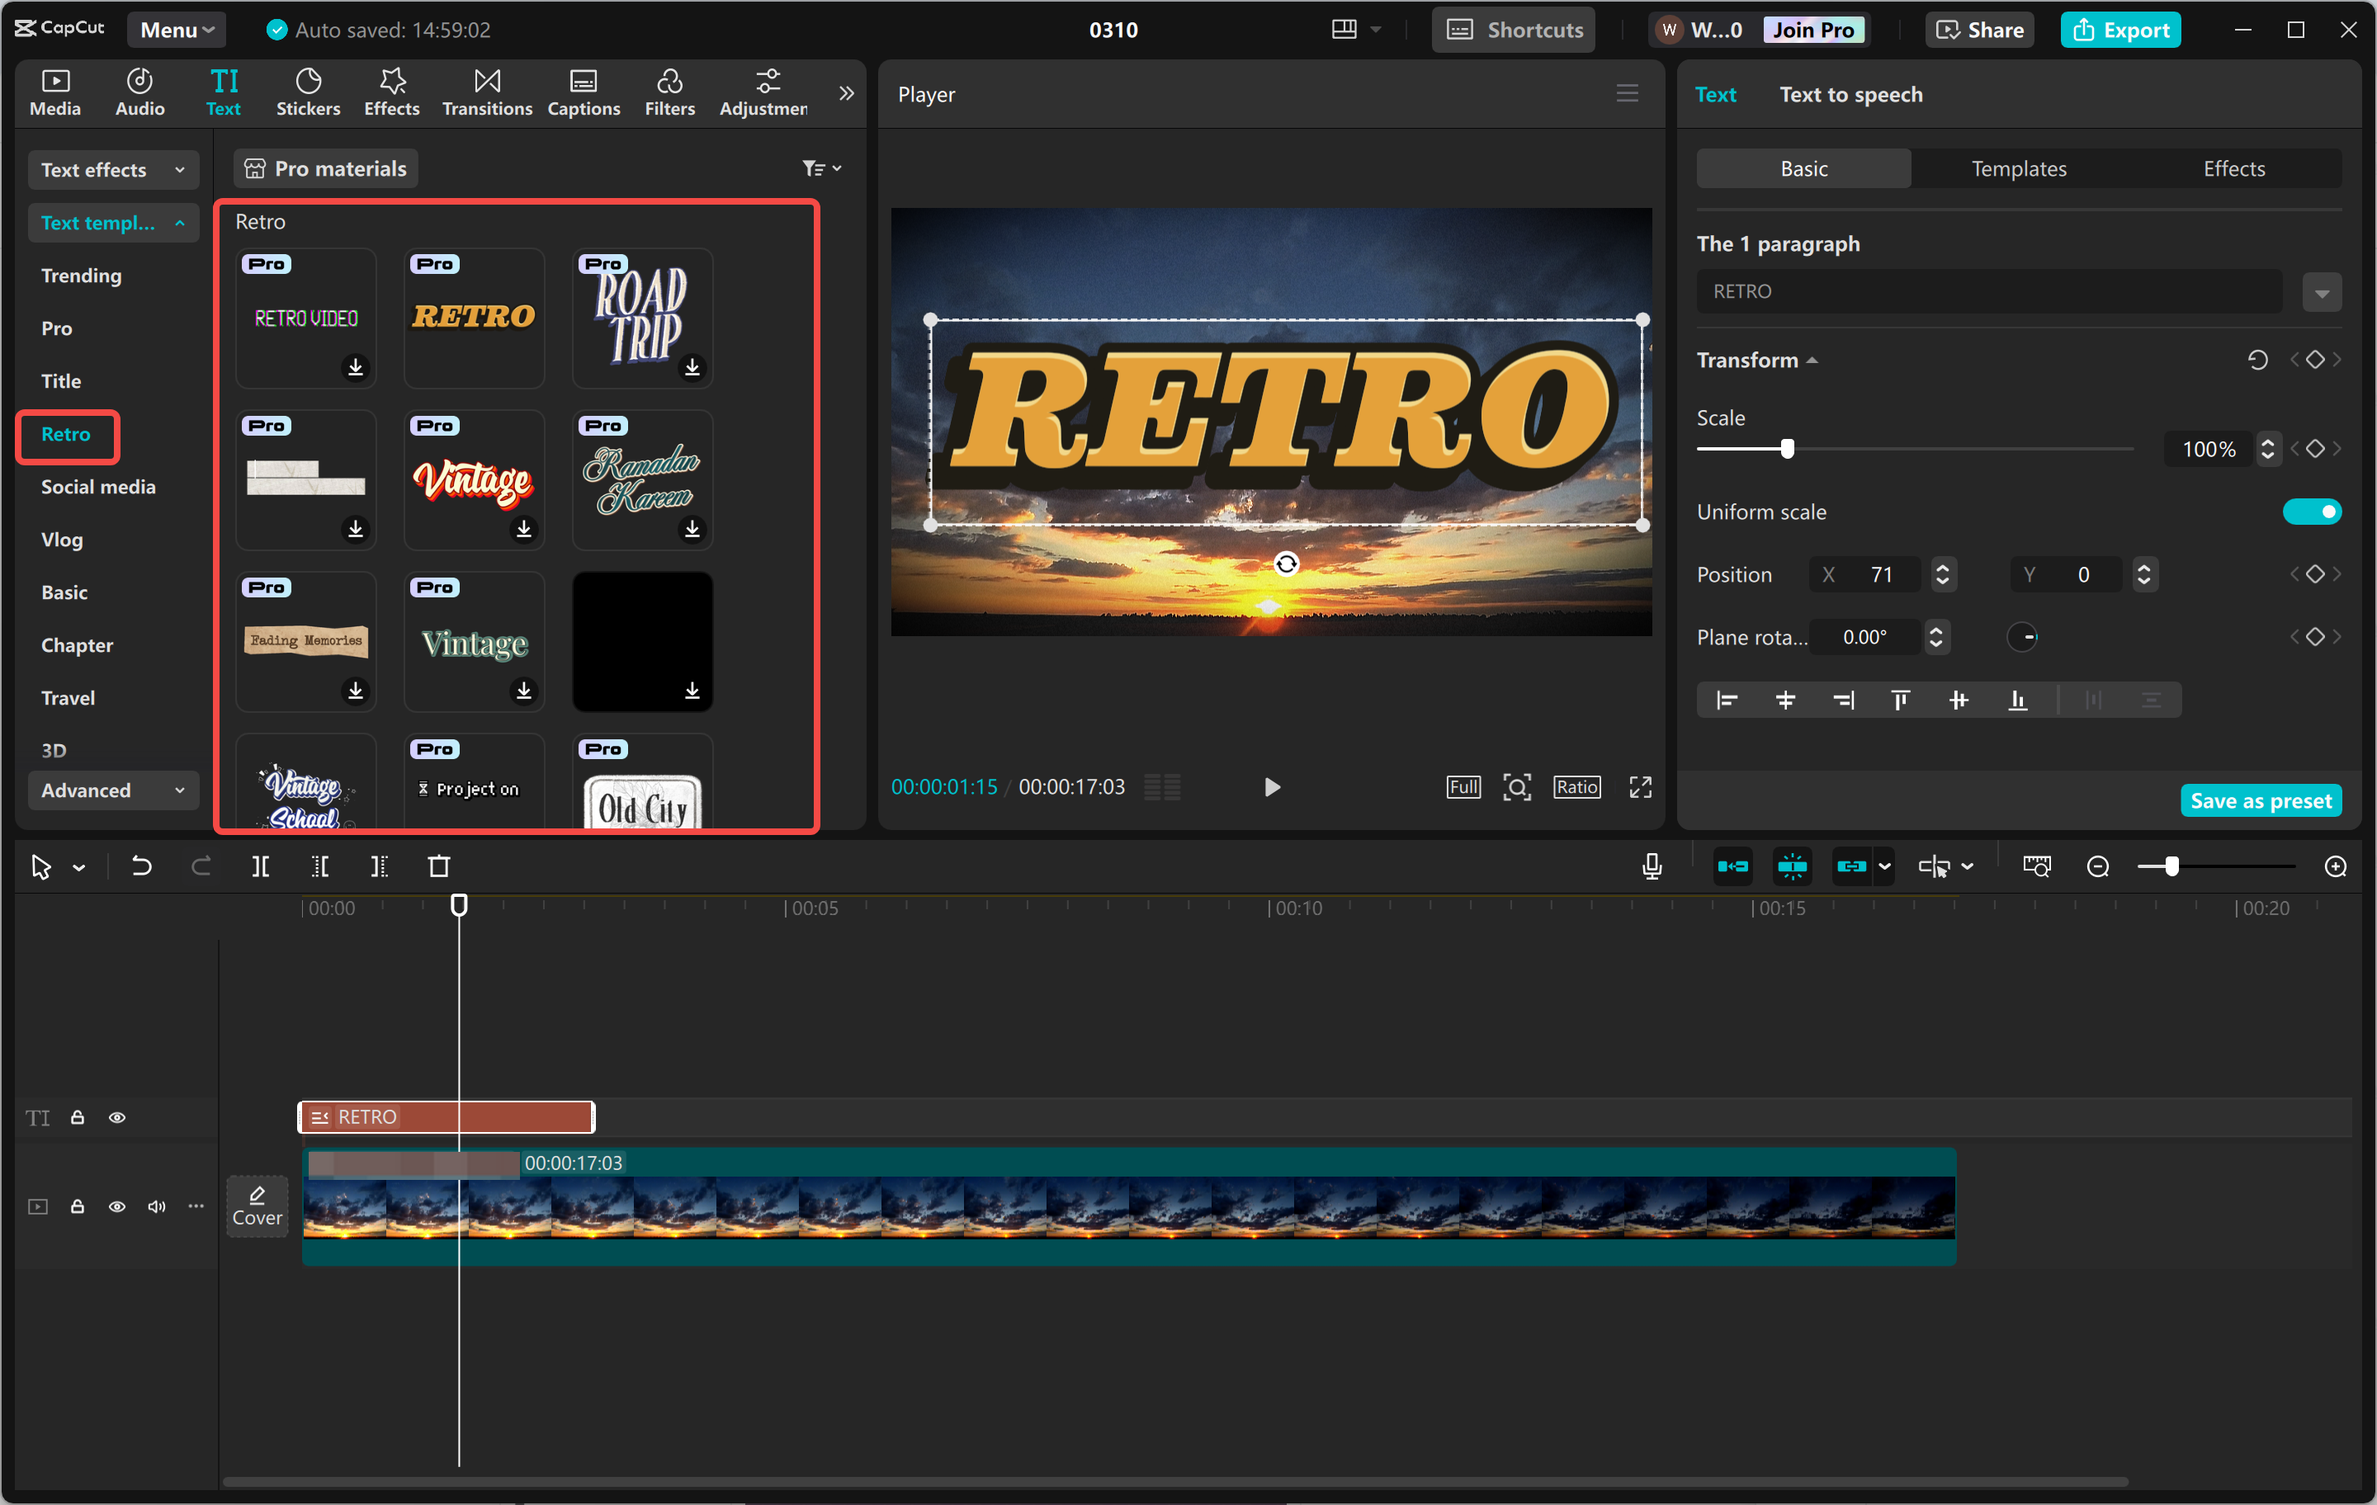This screenshot has width=2377, height=1505.
Task: Switch to the Templates tab
Action: click(2019, 169)
